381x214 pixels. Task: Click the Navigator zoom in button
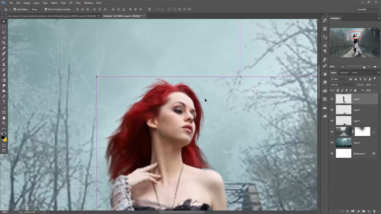pyautogui.click(x=375, y=67)
